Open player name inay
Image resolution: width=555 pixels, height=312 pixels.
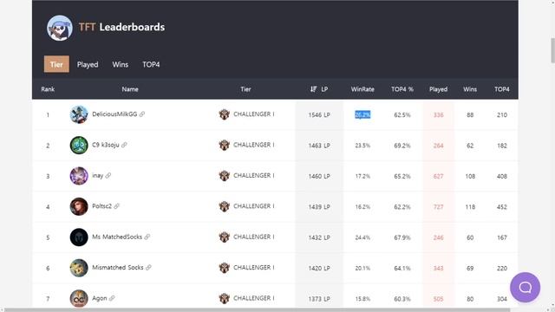coord(98,175)
